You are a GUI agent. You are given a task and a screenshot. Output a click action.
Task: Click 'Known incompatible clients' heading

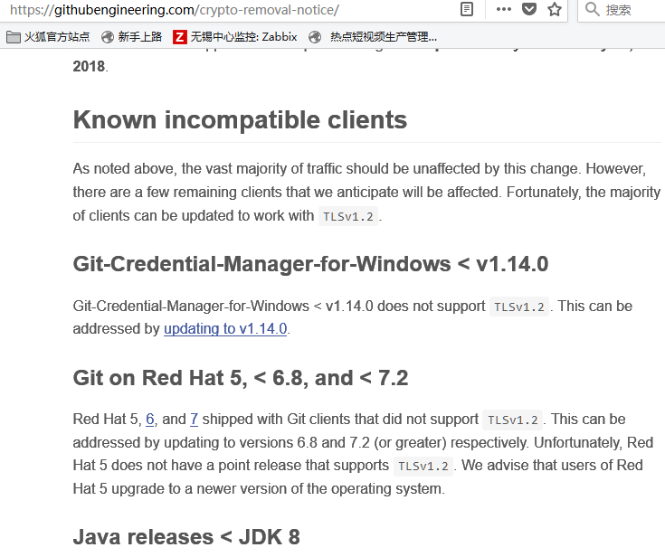[x=240, y=120]
